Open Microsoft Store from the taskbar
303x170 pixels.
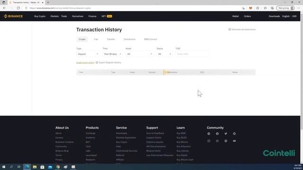(x=42, y=167)
